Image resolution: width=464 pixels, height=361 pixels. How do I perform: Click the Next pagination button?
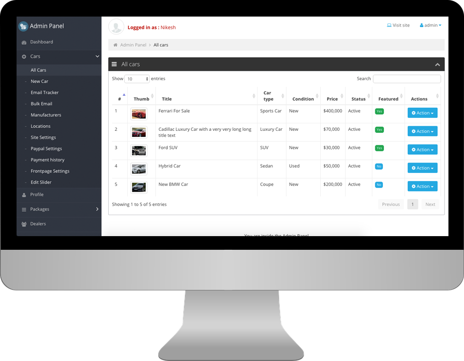(430, 204)
